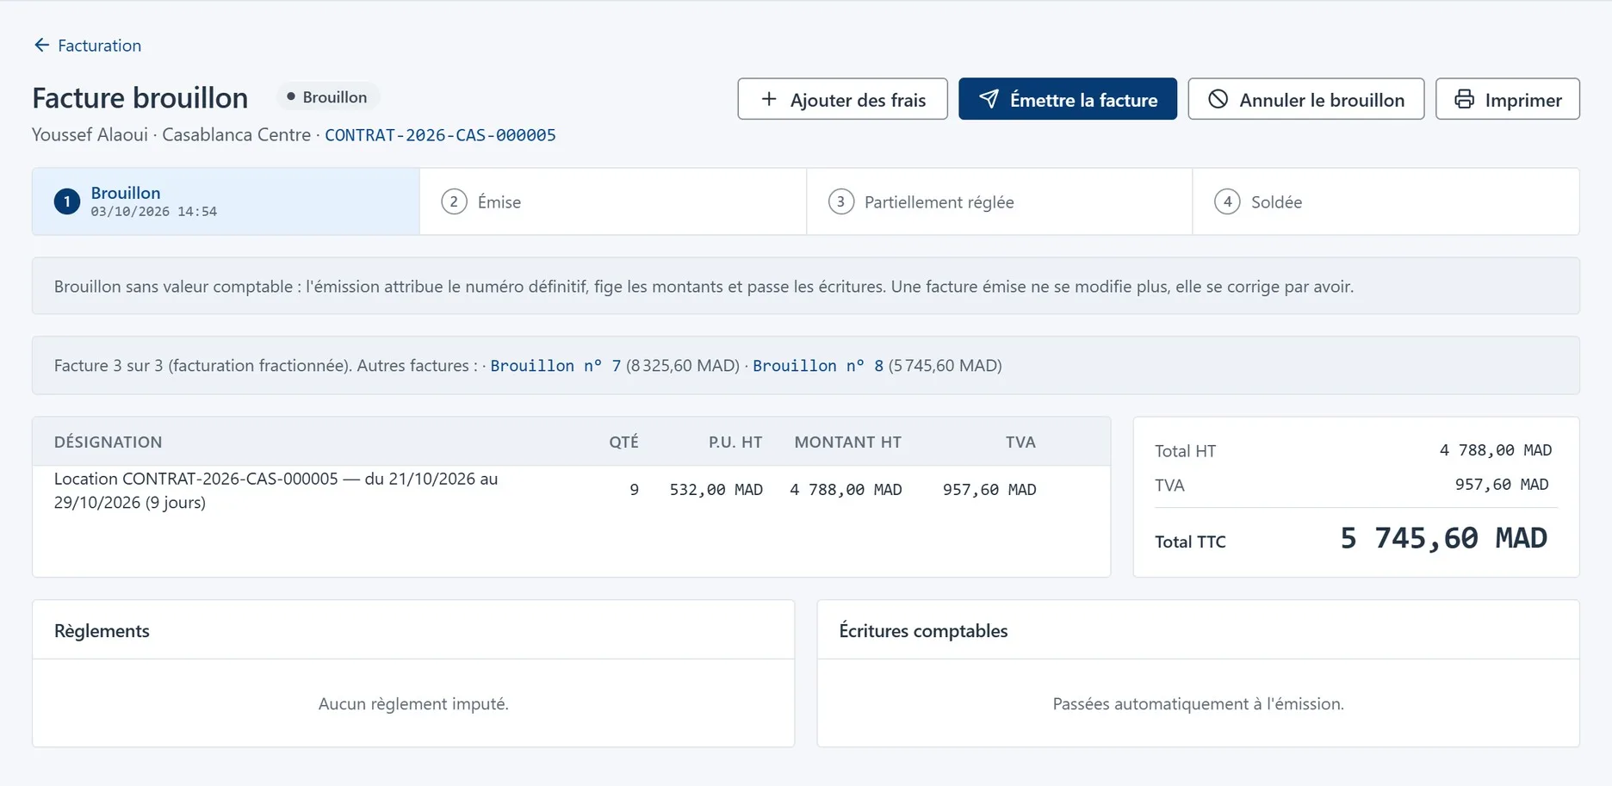1612x786 pixels.
Task: Click the QTÉ column header
Action: [623, 443]
